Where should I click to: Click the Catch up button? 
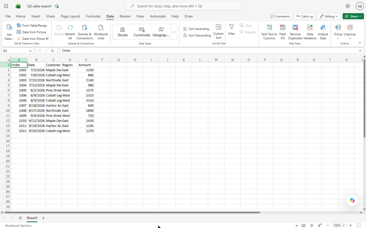pos(305,16)
